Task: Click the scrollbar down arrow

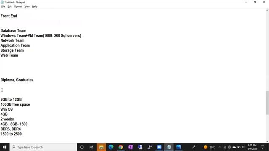Action: tap(267, 141)
